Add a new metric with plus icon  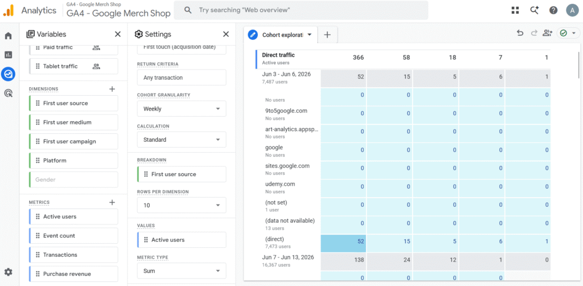(x=112, y=202)
